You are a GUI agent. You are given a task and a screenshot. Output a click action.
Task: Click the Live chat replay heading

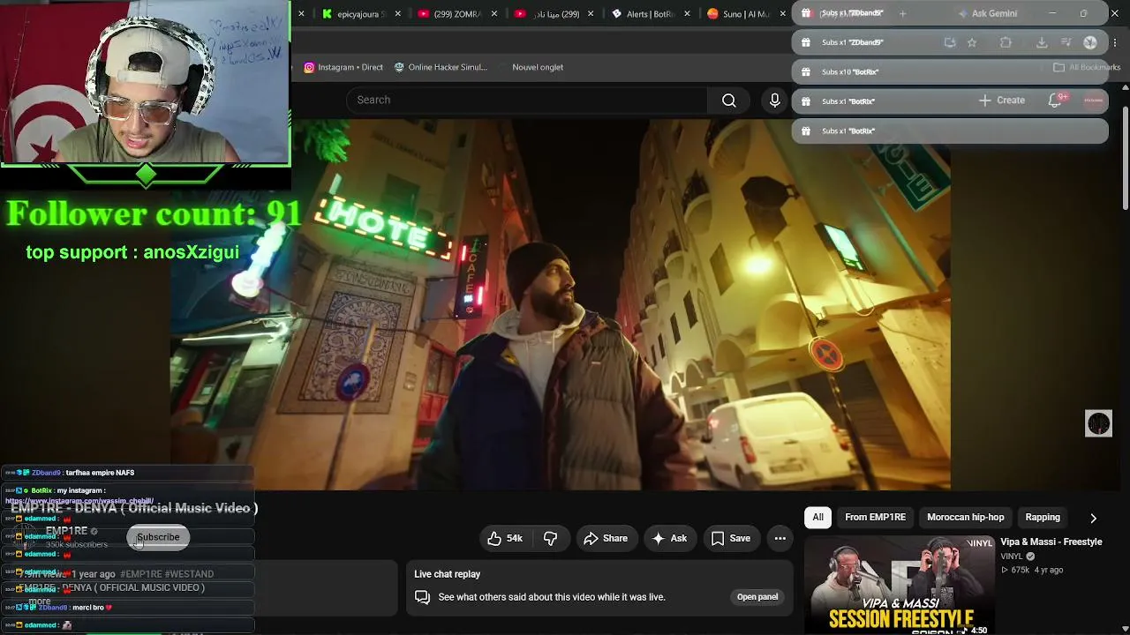[448, 574]
